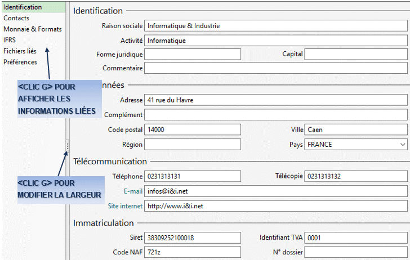This screenshot has height=260, width=410.
Task: Click the empty Forme juridique field
Action: (x=193, y=54)
